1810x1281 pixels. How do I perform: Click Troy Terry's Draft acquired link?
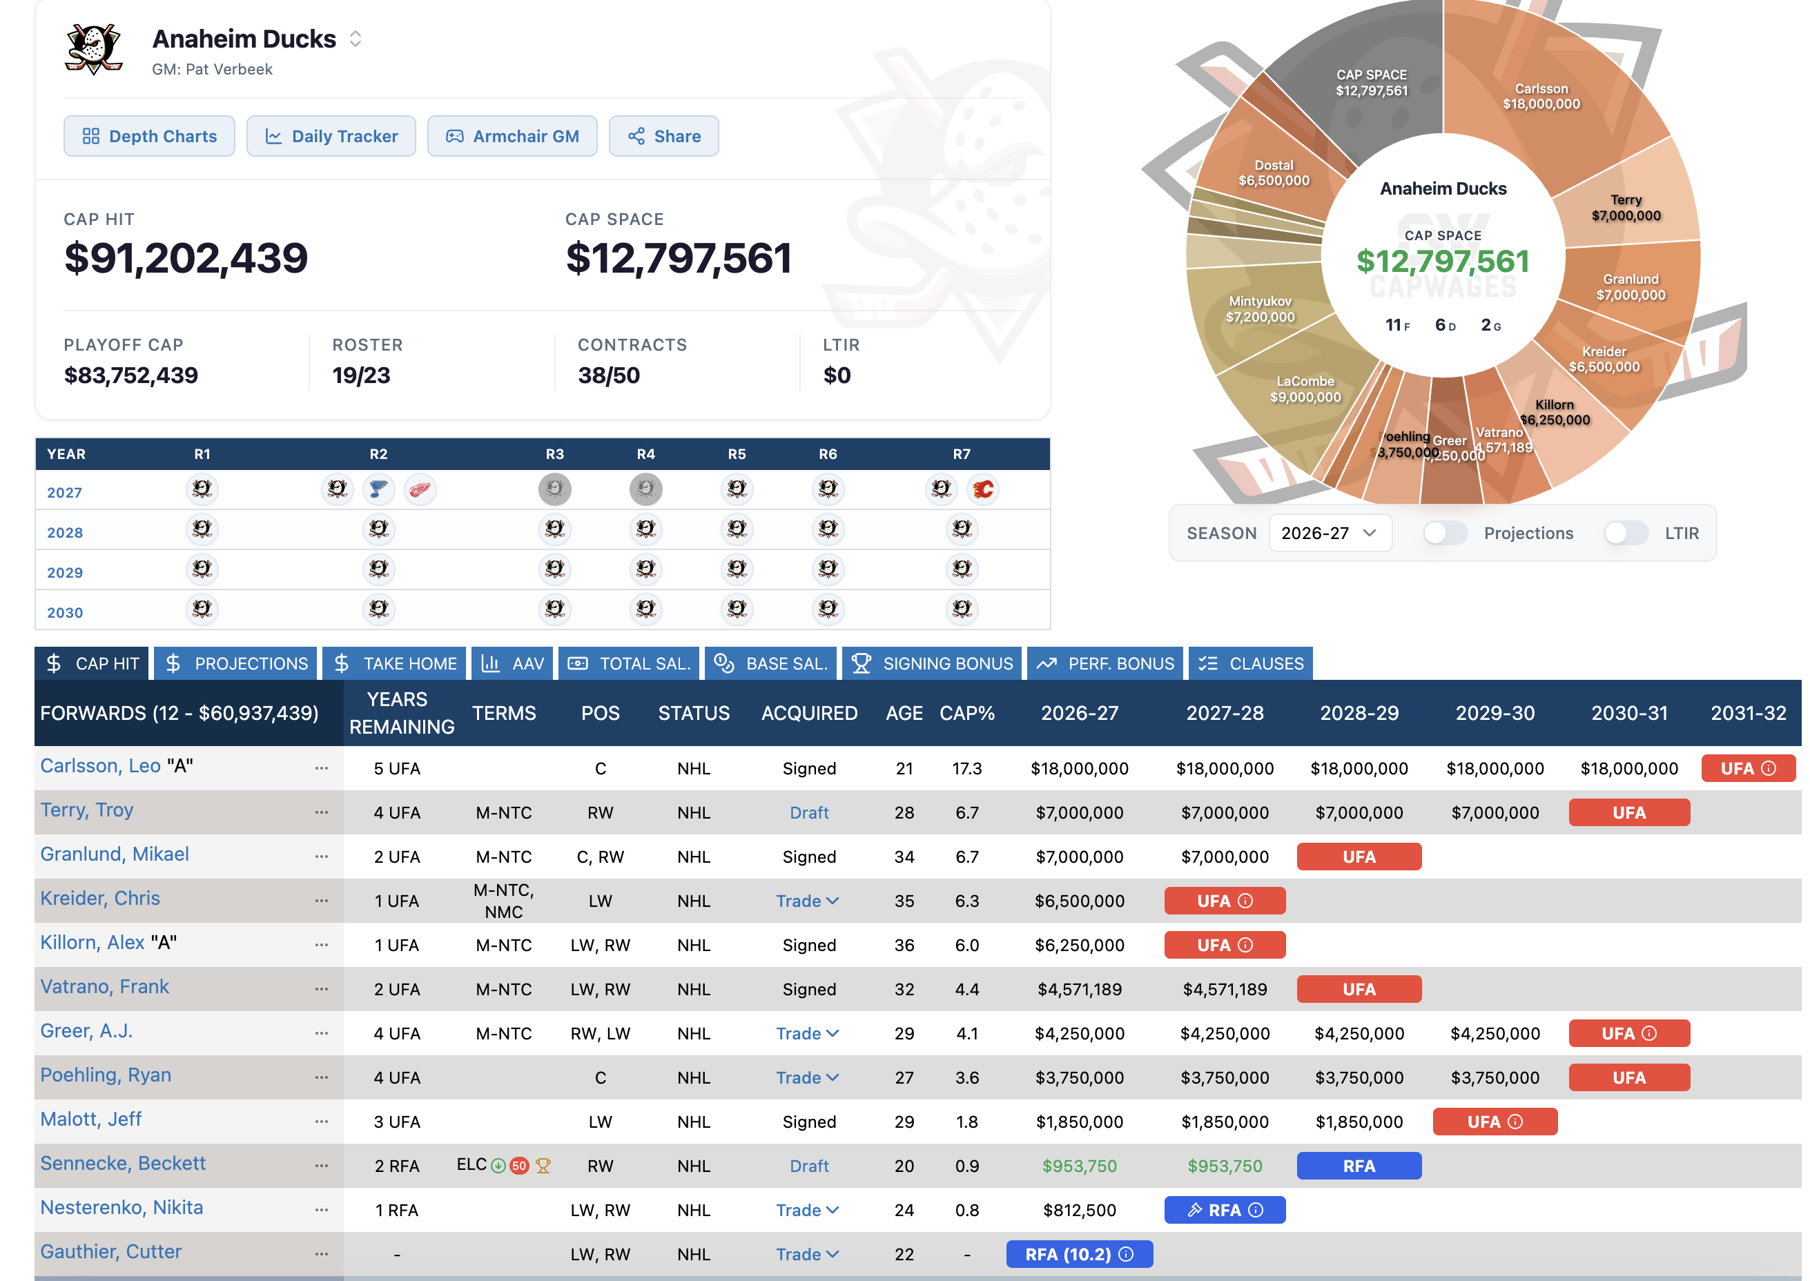[x=809, y=812]
